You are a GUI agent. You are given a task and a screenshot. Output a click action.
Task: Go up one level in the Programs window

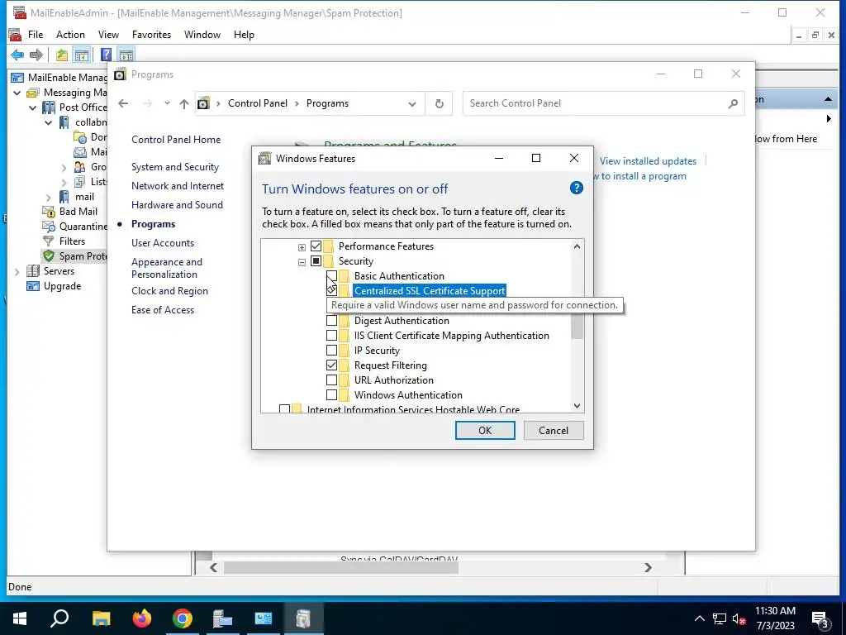pos(184,103)
